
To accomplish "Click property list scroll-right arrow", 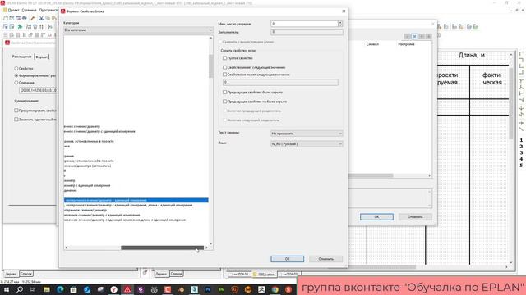I will pyautogui.click(x=206, y=247).
